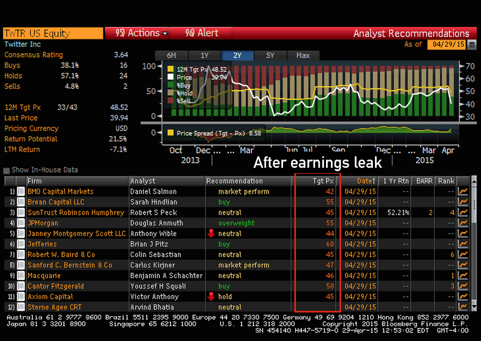Open the Cantor Fitzgerald firm link
This screenshot has height=341, width=481.
[x=55, y=286]
